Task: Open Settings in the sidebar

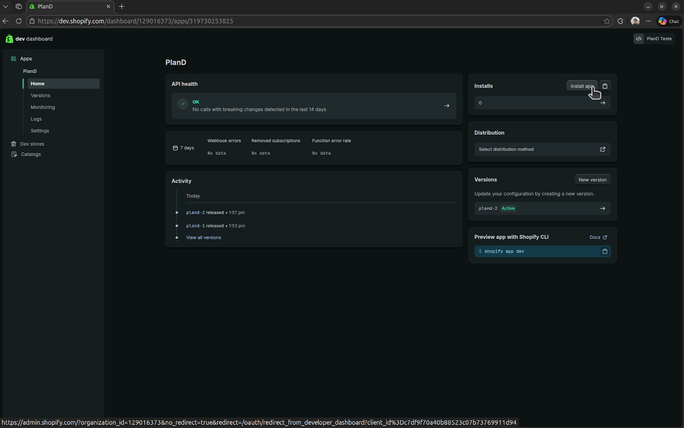Action: (x=40, y=131)
